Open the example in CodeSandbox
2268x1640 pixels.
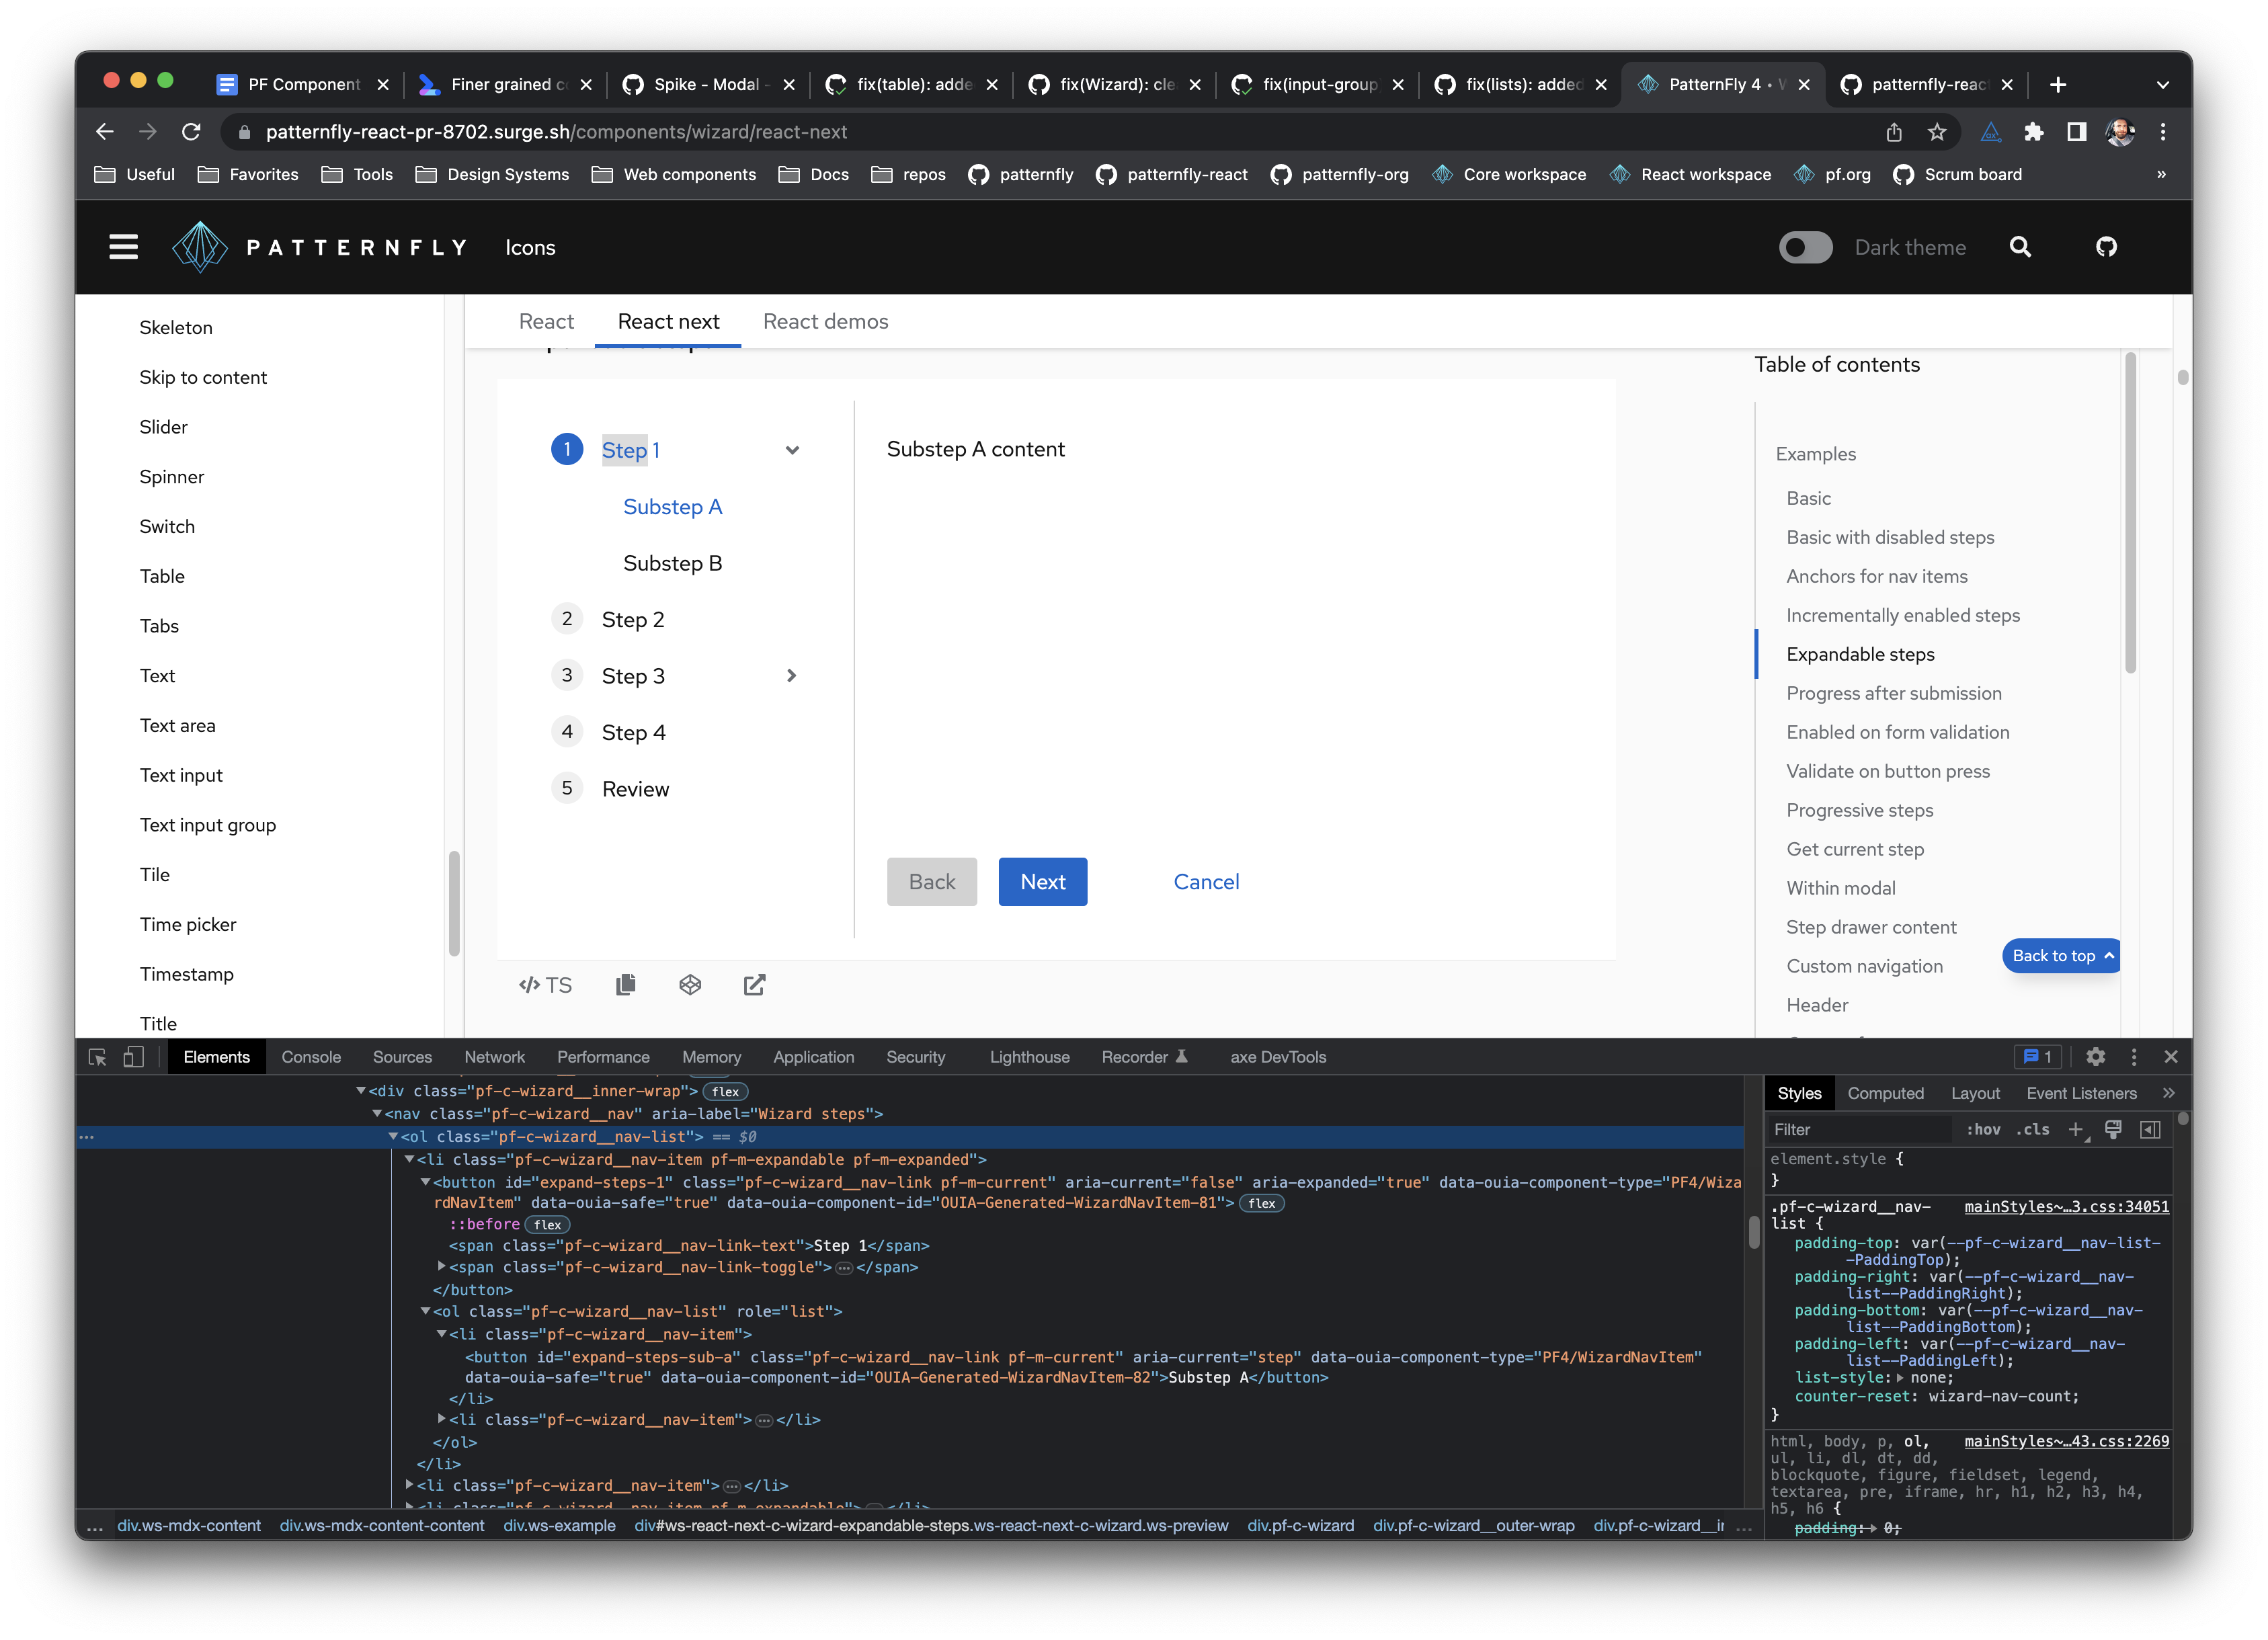coord(690,985)
